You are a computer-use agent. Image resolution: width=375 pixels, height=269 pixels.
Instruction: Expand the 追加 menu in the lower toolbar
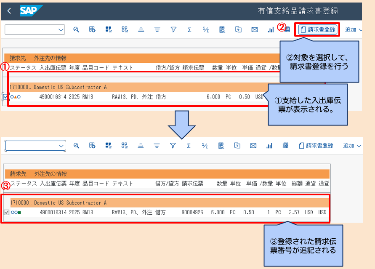tap(352, 146)
